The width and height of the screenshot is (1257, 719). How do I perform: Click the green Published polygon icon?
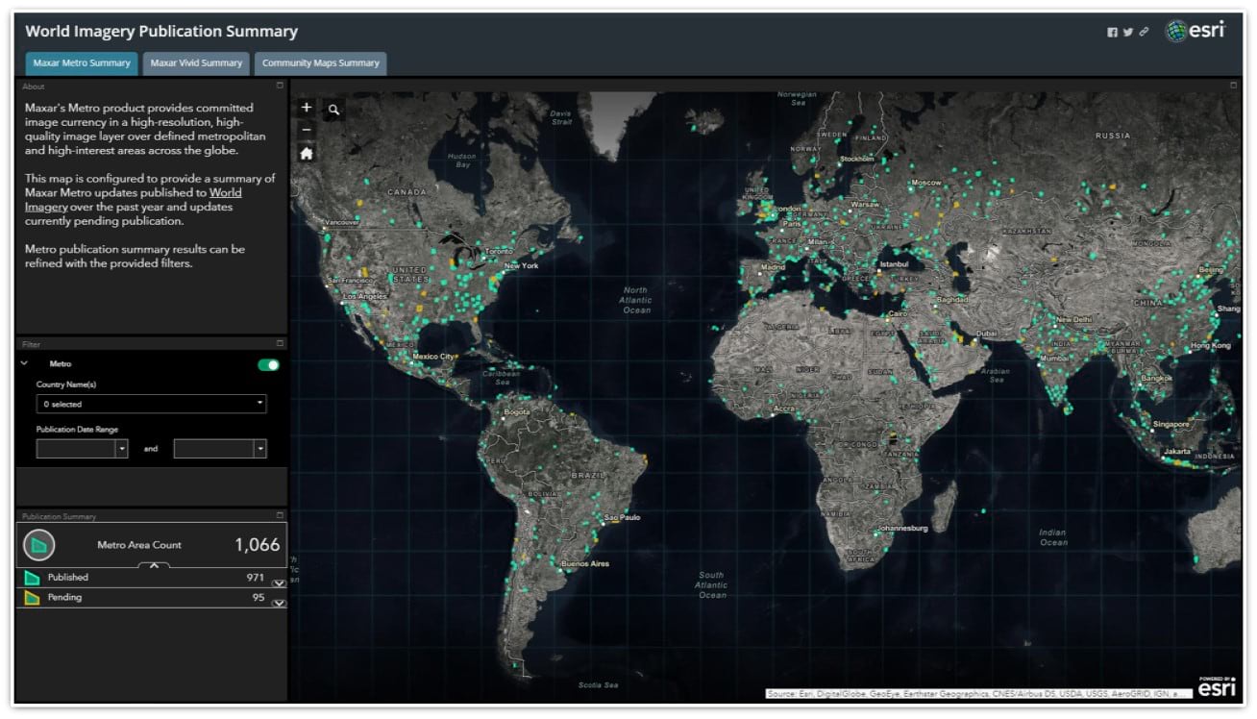[x=32, y=578]
